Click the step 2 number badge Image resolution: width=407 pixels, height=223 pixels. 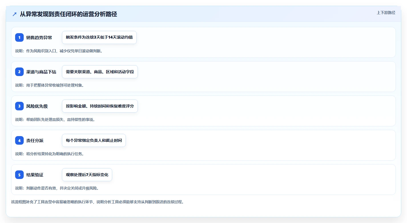click(19, 72)
